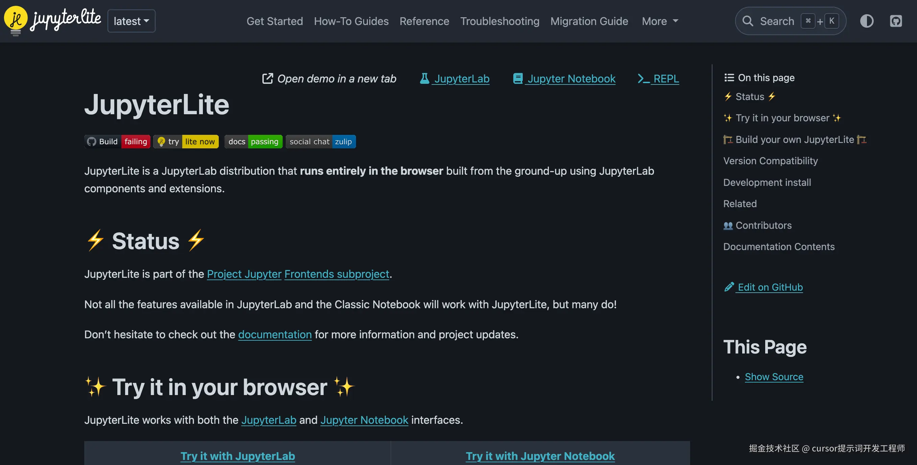Click the Jupyter Notebook book icon

(x=518, y=78)
